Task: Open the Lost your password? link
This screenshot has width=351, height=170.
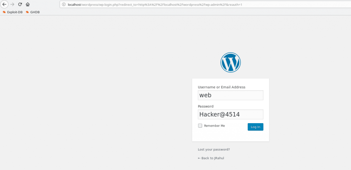Action: (x=214, y=149)
